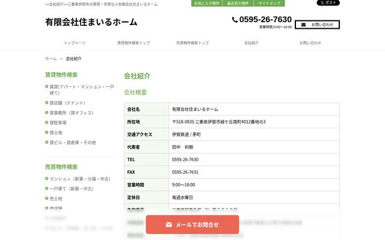
Task: Click お問い合わせ outlined header button
Action: (x=317, y=25)
